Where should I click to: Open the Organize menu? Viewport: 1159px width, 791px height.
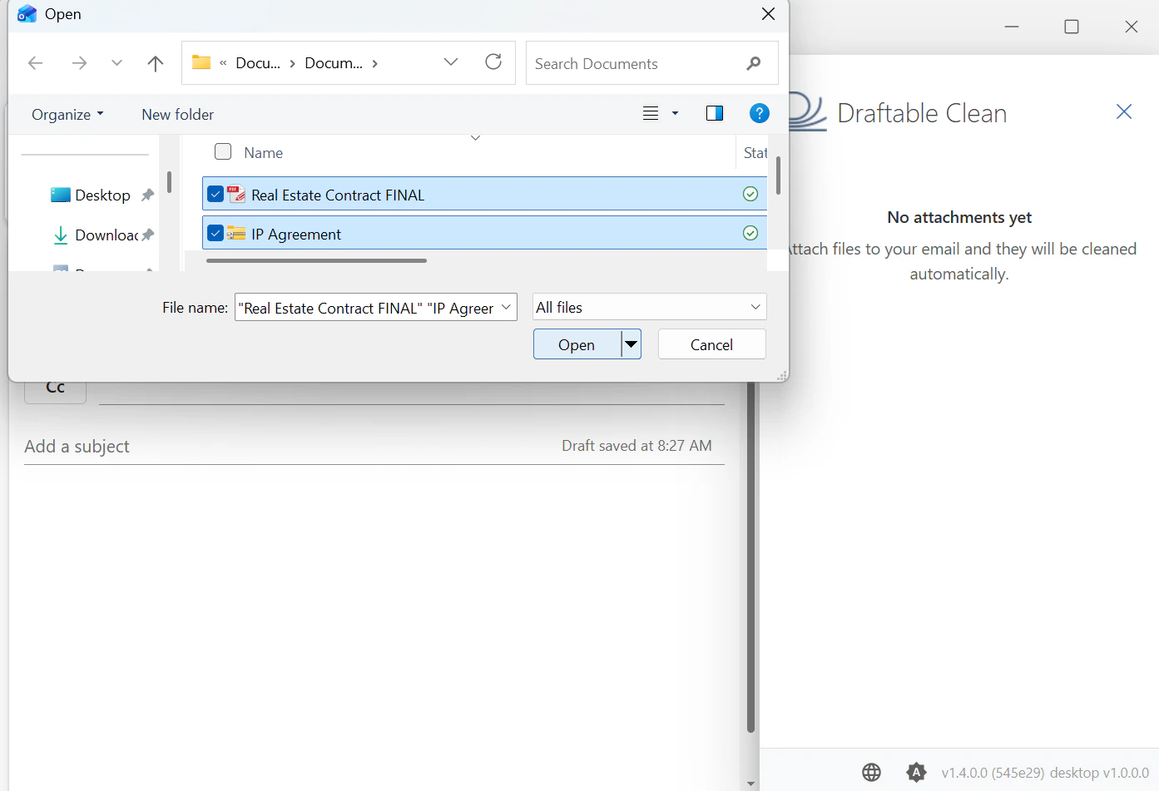coord(67,115)
